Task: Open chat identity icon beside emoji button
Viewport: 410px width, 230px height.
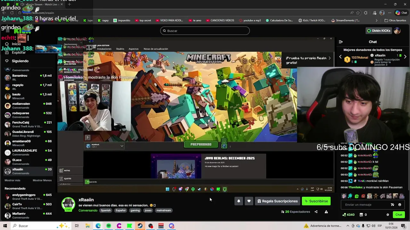Action: coord(392,205)
